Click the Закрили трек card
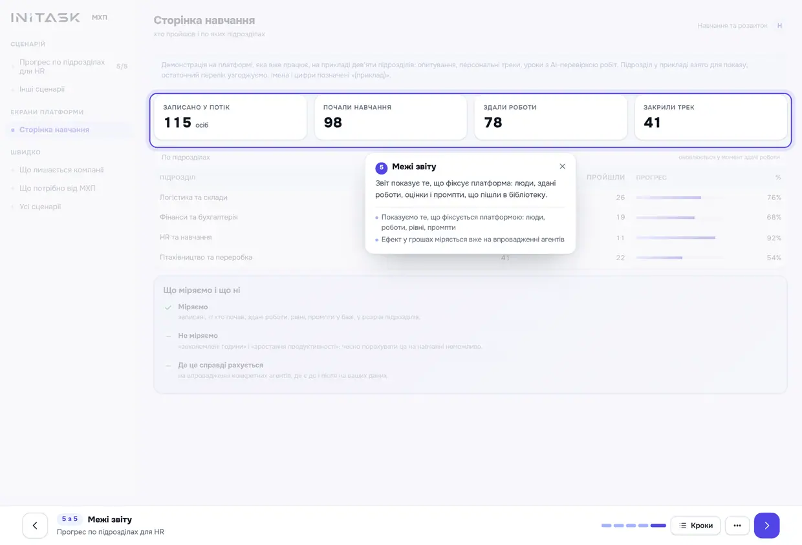802x545 pixels. (711, 118)
